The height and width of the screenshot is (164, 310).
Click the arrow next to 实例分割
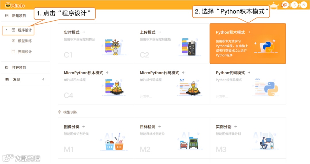(x=235, y=126)
